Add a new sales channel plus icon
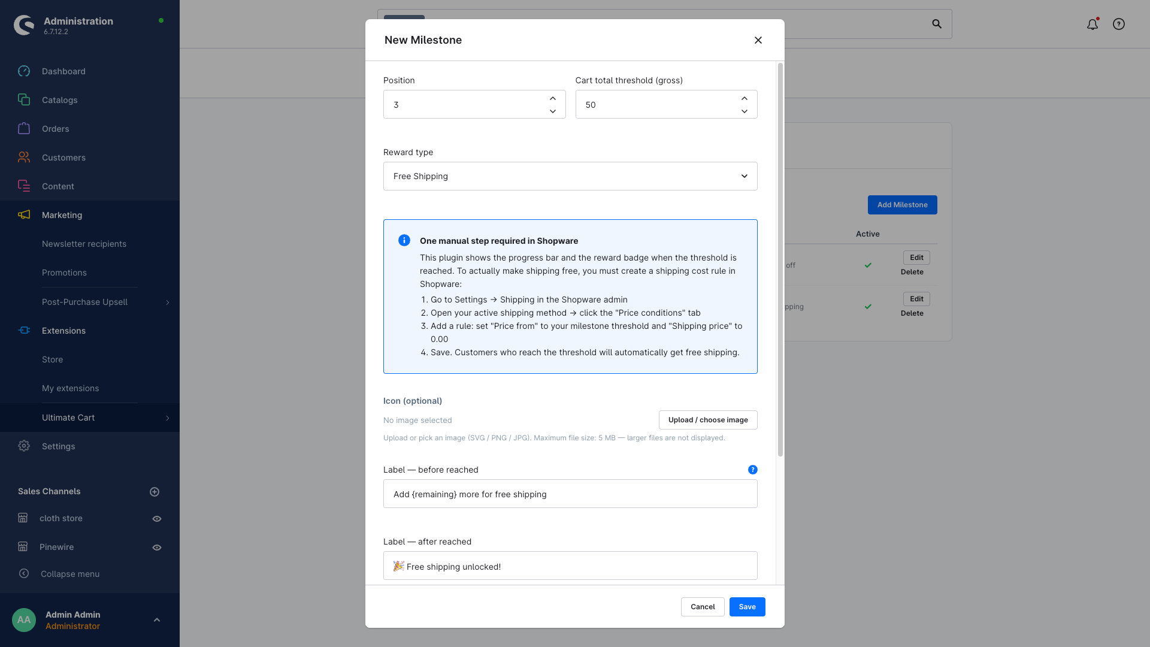Image resolution: width=1150 pixels, height=647 pixels. (x=155, y=492)
